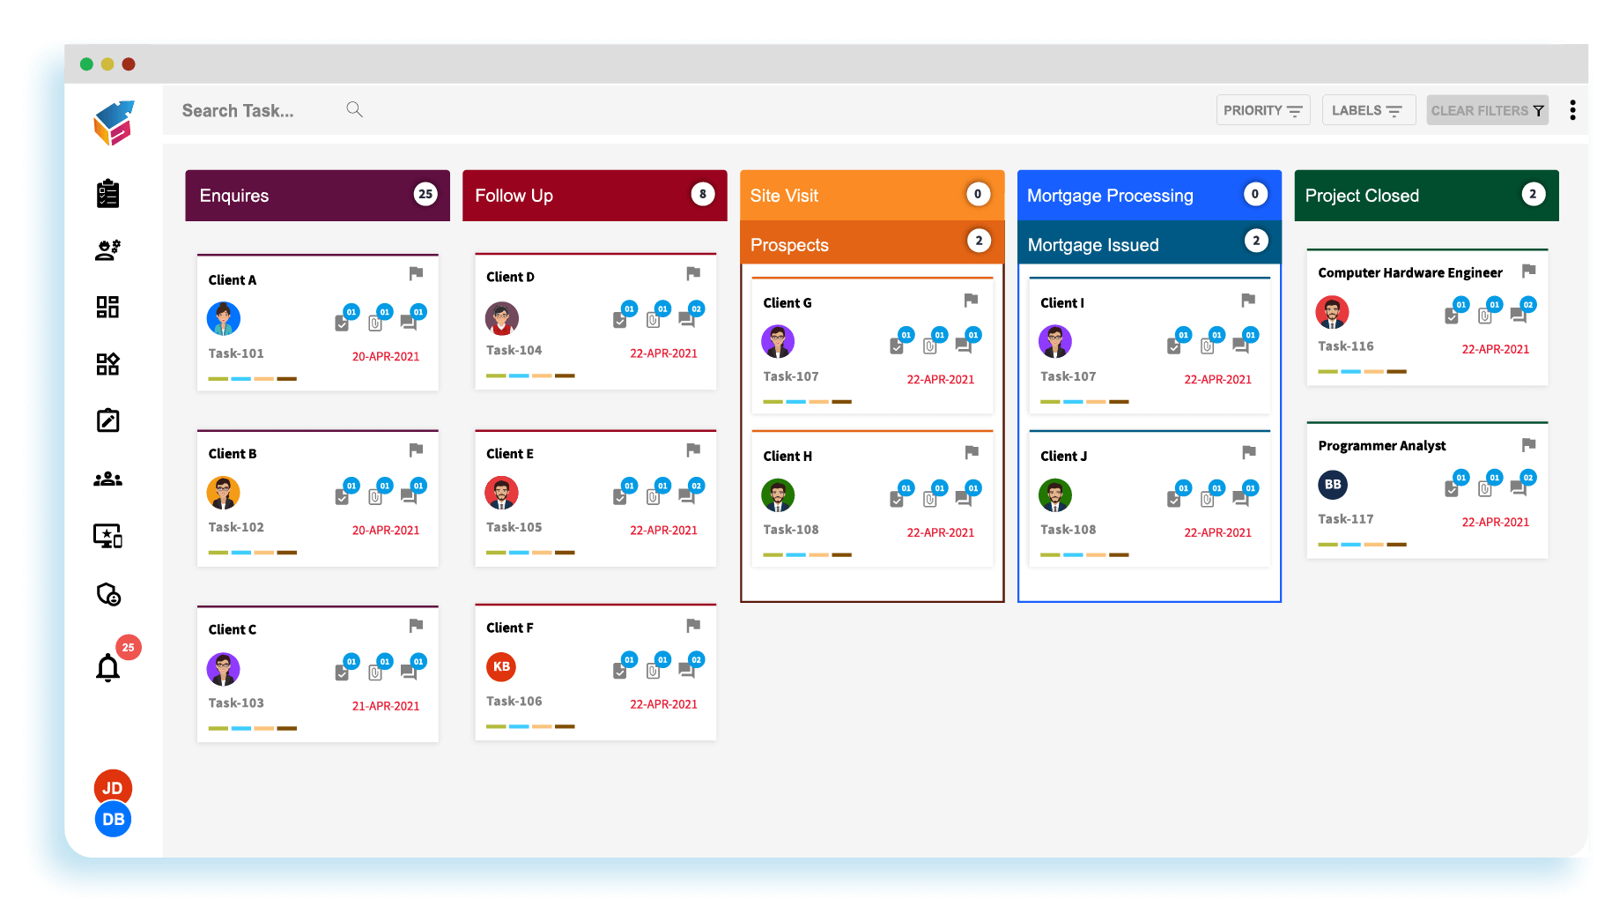Flag the Computer Hardware Engineer card

(x=1528, y=271)
